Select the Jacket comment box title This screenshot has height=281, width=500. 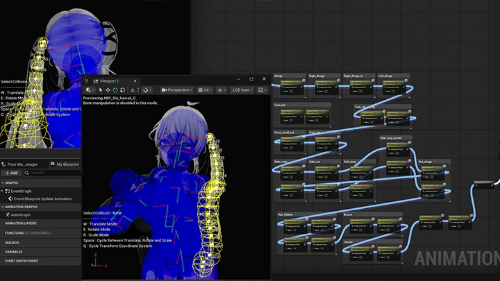click(x=348, y=242)
